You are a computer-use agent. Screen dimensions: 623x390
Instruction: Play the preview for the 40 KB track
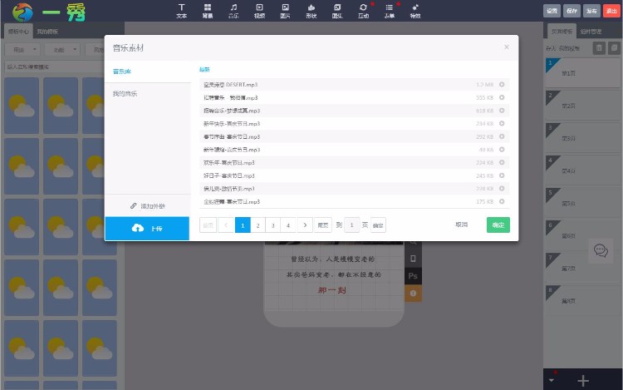point(502,150)
